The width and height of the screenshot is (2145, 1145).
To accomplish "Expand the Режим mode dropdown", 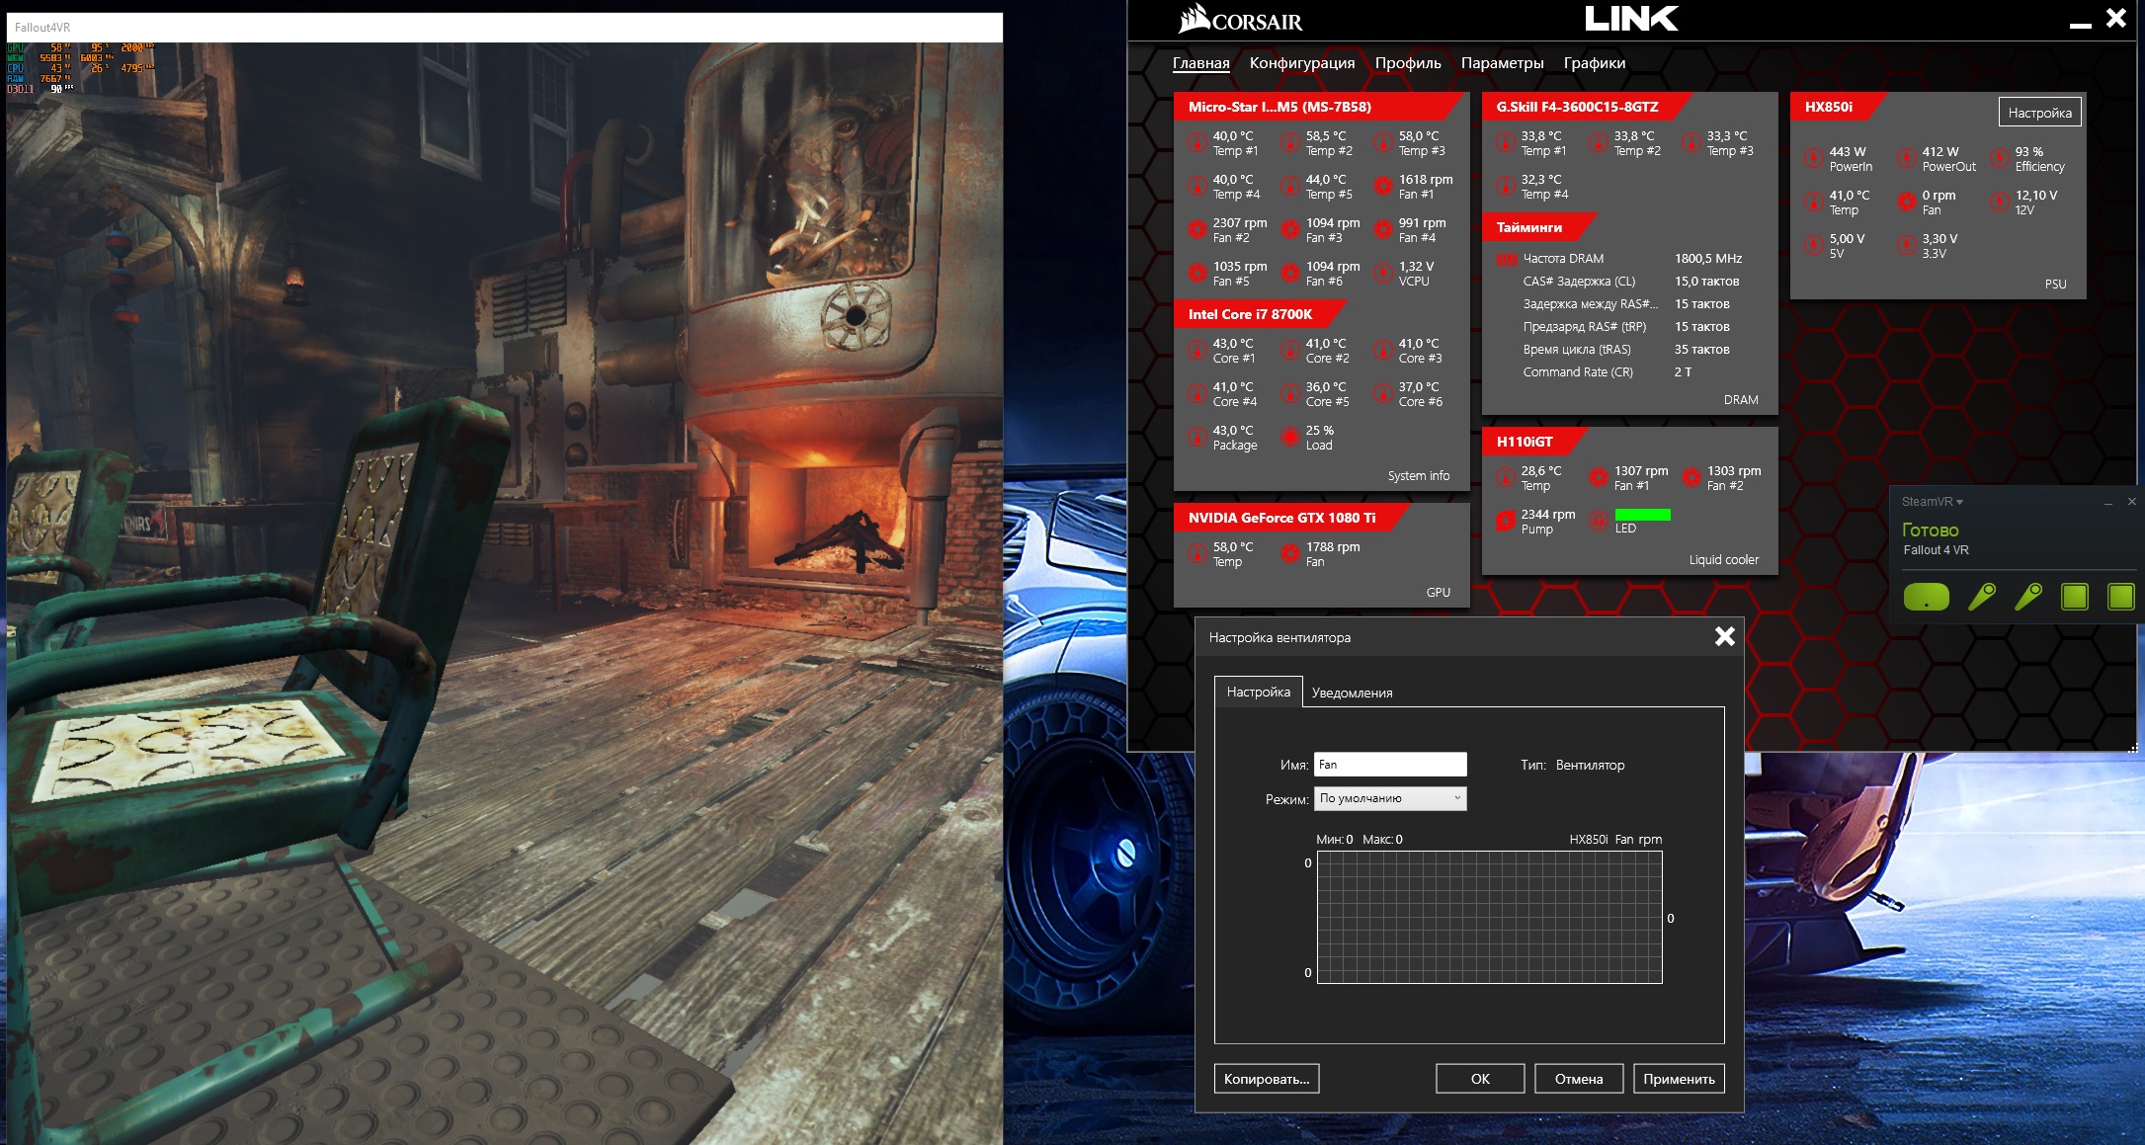I will click(1390, 798).
